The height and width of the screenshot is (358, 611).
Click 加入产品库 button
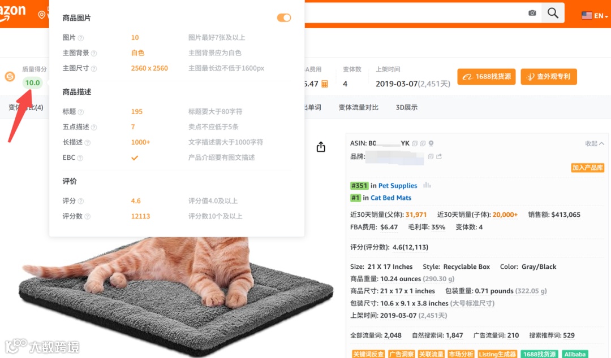pyautogui.click(x=588, y=168)
